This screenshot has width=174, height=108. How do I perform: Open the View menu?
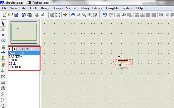coord(13,8)
